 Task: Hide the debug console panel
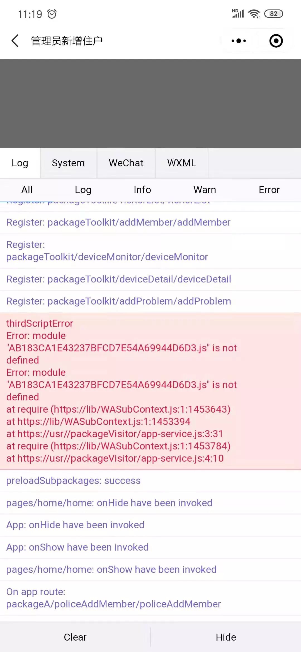pos(226,637)
